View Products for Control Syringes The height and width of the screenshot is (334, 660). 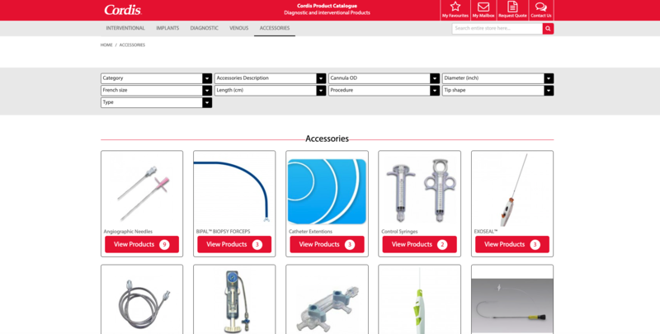click(420, 244)
